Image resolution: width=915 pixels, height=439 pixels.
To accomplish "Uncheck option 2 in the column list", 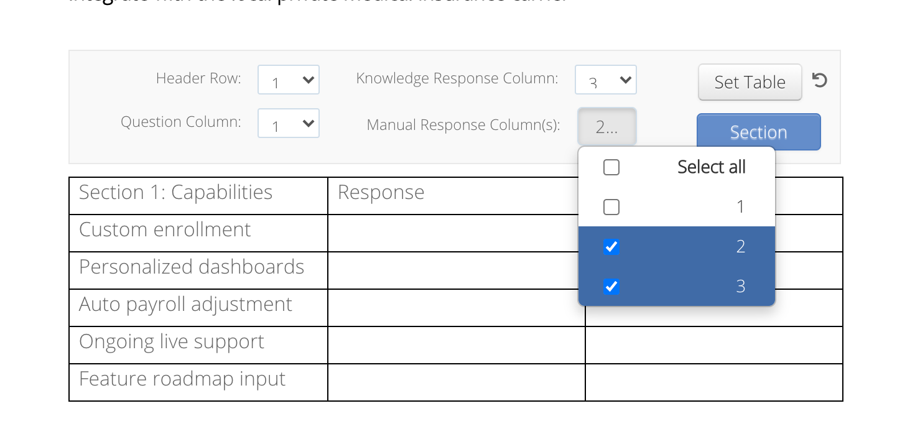I will [x=611, y=246].
